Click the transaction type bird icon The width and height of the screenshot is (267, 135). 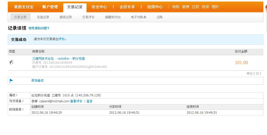point(11,62)
